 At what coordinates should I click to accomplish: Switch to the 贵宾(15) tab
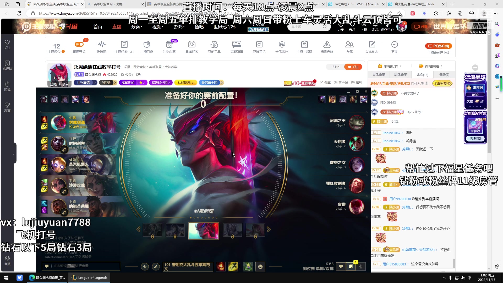pyautogui.click(x=422, y=75)
